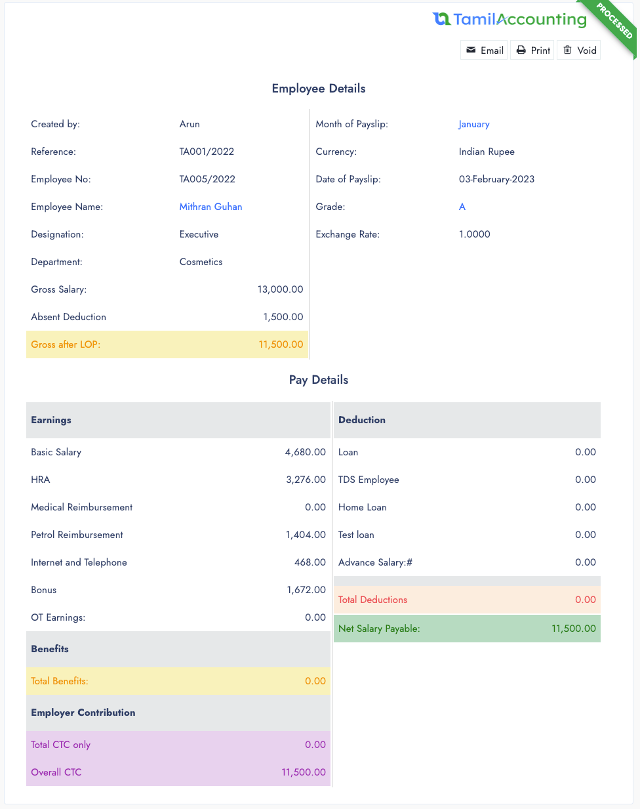640x809 pixels.
Task: Click the Earnings section header
Action: (x=51, y=420)
